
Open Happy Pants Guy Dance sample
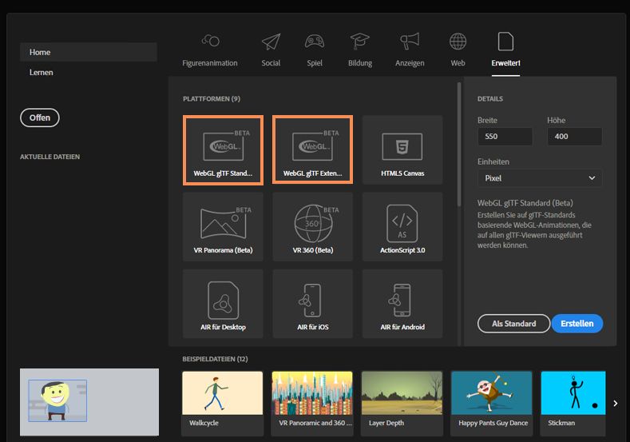[x=492, y=404]
